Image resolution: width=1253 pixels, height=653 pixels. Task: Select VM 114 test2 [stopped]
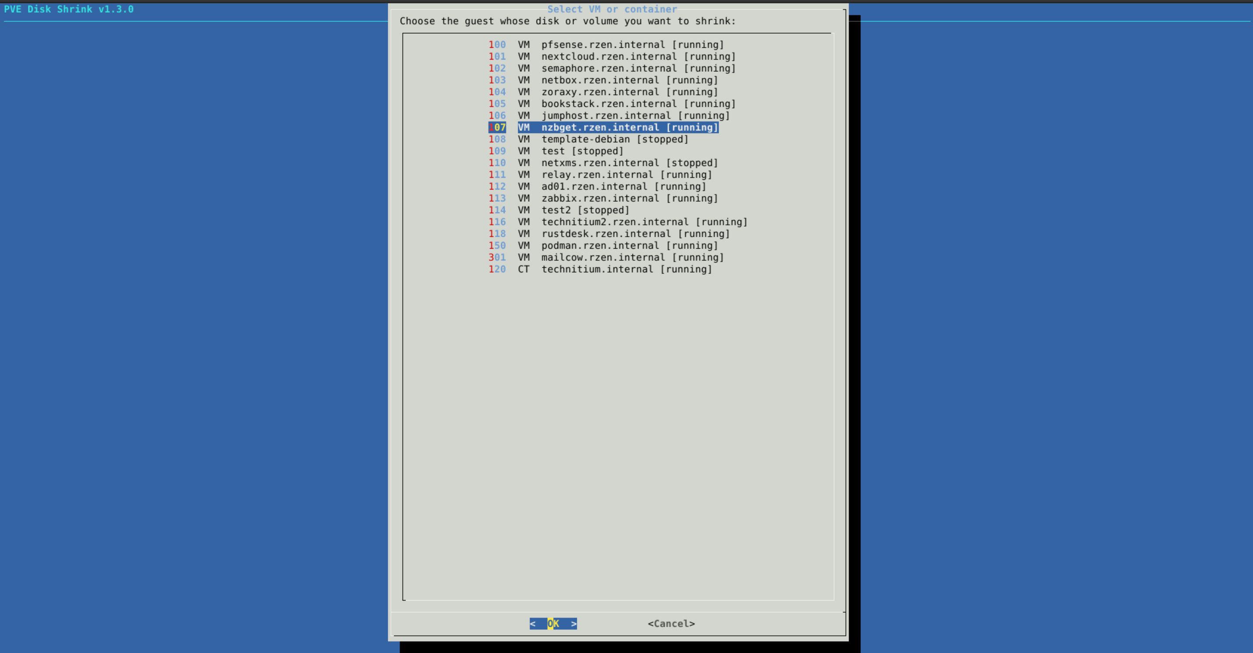[x=559, y=210]
